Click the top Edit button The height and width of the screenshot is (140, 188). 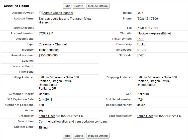pyautogui.click(x=67, y=6)
